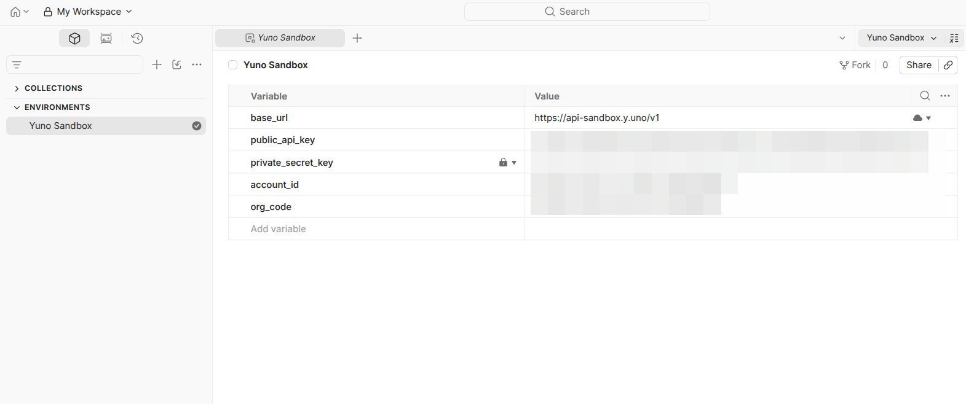Select Yuno Sandbox in environments list

[x=106, y=126]
